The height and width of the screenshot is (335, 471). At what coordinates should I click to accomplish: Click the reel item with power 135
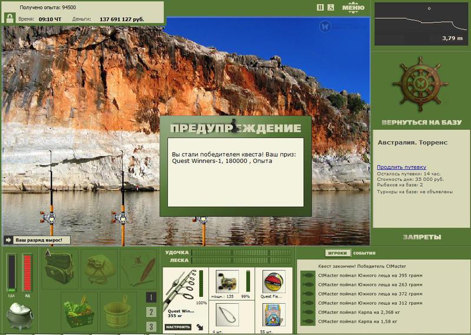click(227, 282)
